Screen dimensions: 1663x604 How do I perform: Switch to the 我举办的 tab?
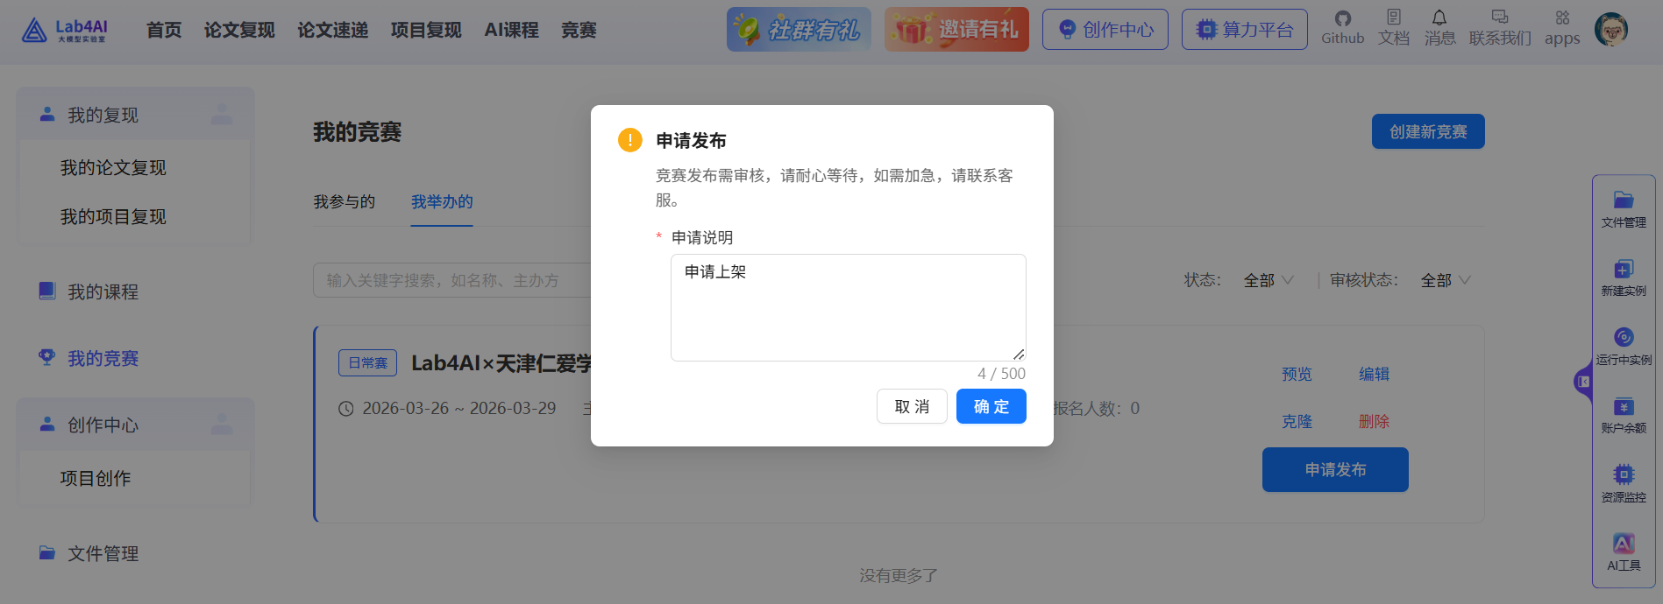442,202
